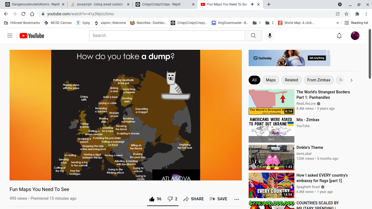The image size is (372, 209).
Task: Click SAVE to add to playlist
Action: [x=218, y=199]
